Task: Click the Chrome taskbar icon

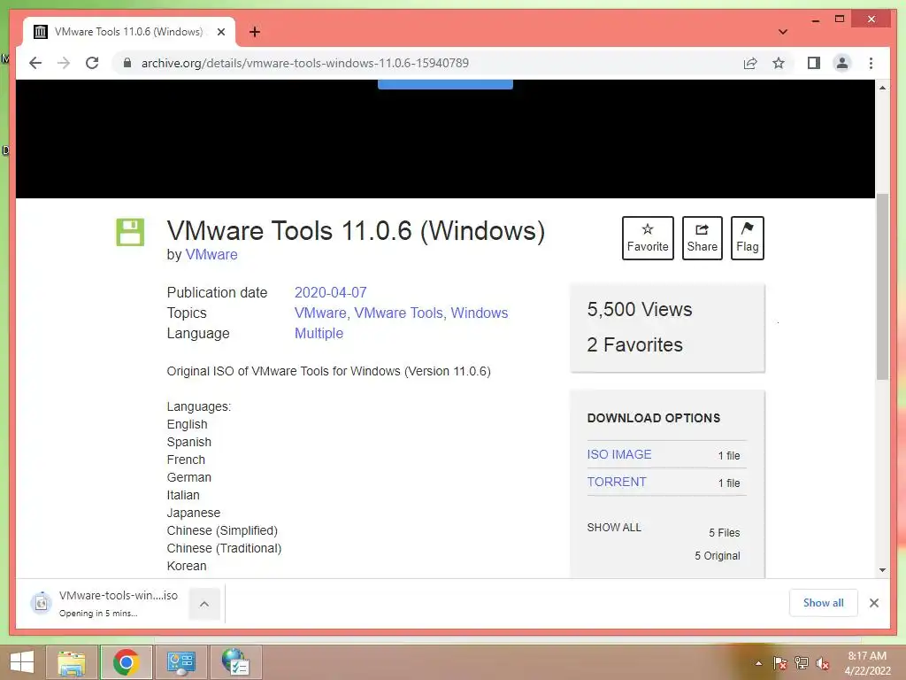Action: [126, 662]
